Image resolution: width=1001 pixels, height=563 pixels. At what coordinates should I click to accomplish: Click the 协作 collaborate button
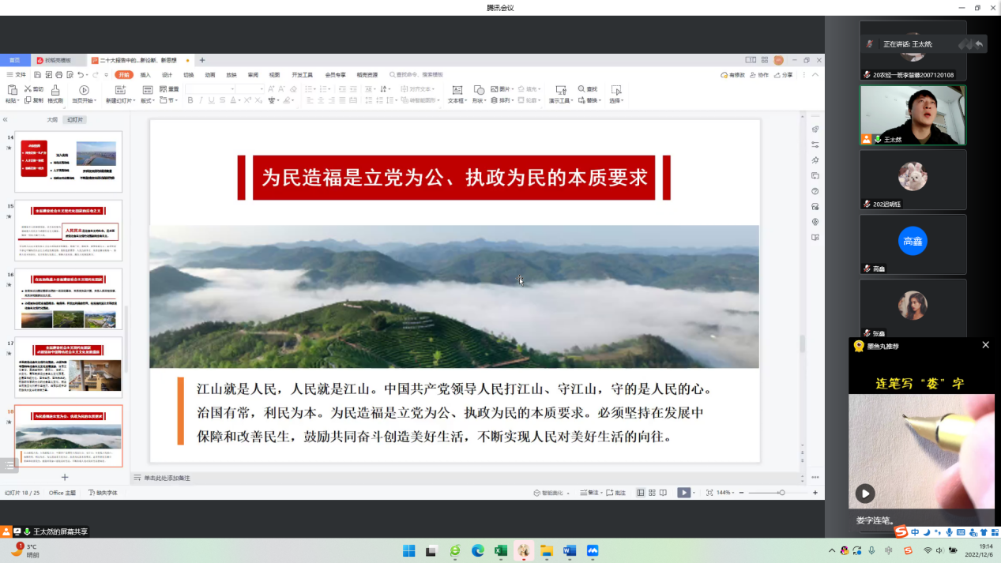(x=758, y=75)
